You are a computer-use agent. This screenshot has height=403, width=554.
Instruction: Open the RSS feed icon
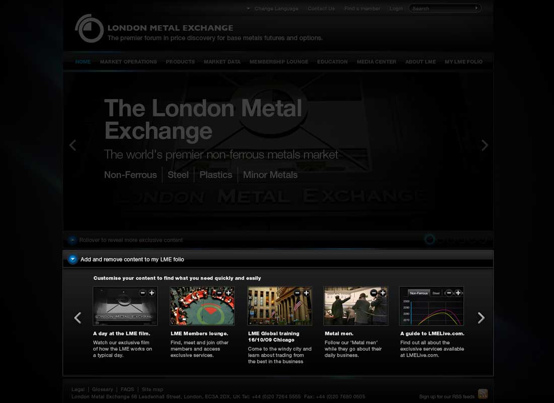point(482,393)
